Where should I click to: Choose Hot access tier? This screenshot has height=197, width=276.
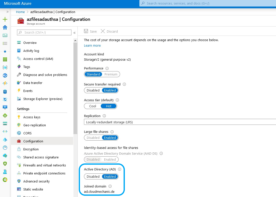pyautogui.click(x=109, y=106)
